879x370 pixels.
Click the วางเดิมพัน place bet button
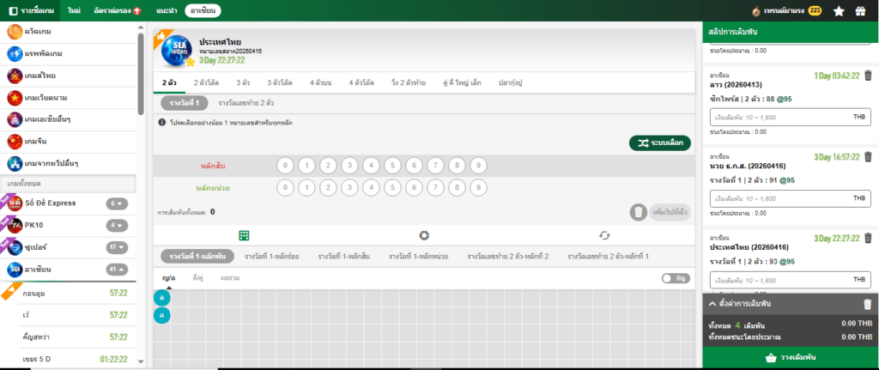791,358
